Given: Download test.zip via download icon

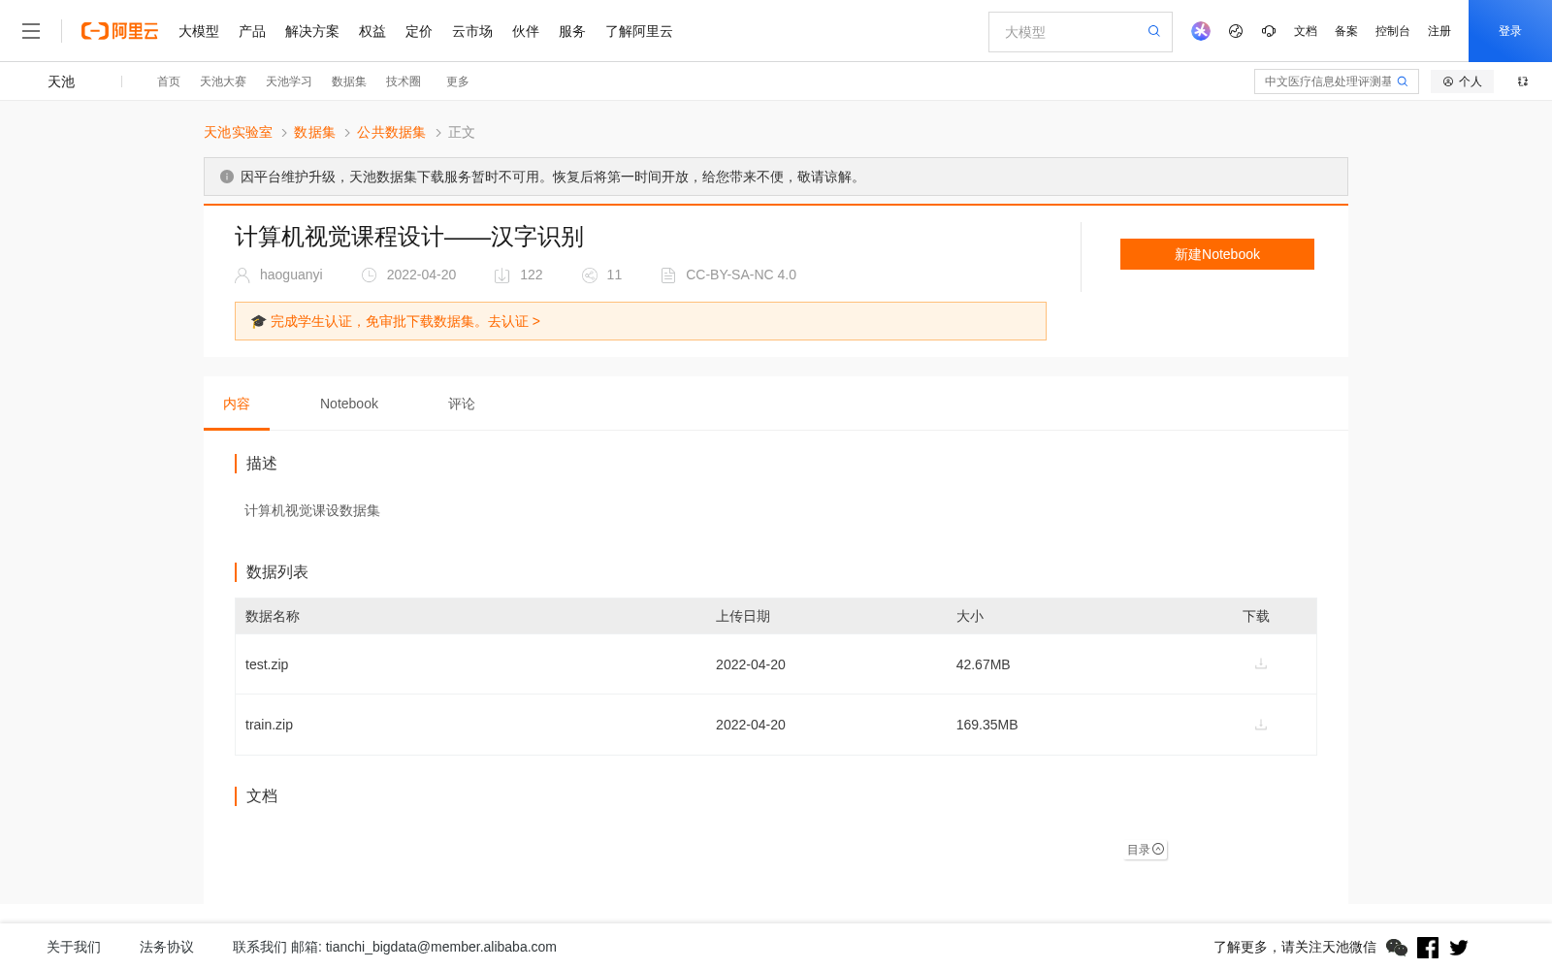Looking at the screenshot, I should [1261, 663].
